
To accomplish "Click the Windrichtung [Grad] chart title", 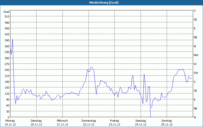I will click(x=104, y=3).
